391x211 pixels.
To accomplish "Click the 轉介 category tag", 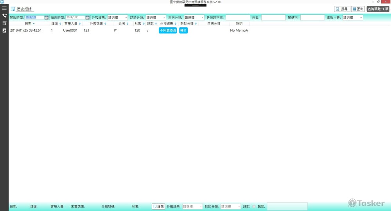I will pos(183,30).
